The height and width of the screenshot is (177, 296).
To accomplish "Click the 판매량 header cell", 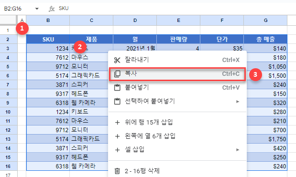I will click(x=178, y=39).
